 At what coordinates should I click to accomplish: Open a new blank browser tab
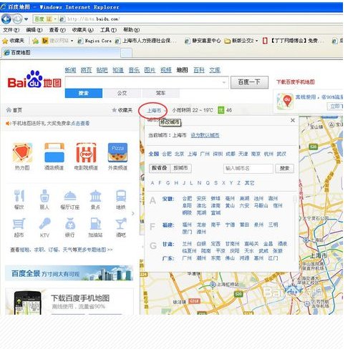coord(126,53)
